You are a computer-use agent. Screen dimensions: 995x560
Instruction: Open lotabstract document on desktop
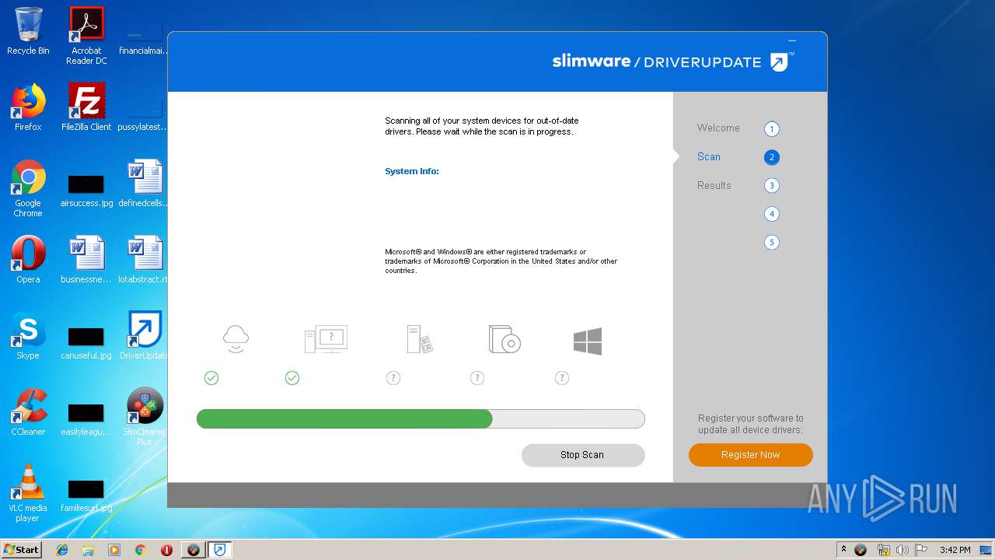click(145, 260)
